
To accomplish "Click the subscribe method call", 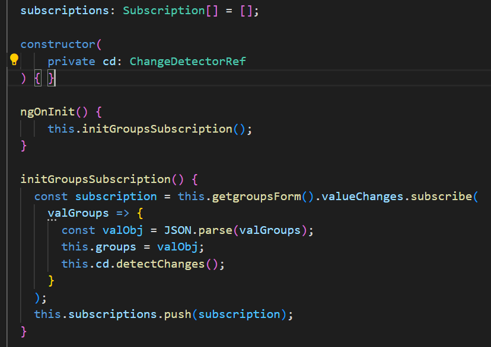I will point(441,196).
